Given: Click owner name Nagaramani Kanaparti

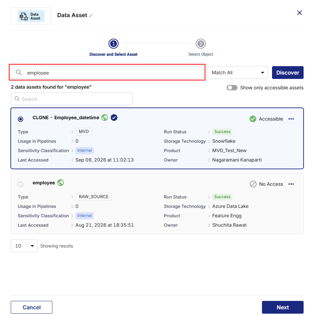Looking at the screenshot, I should click(237, 160).
